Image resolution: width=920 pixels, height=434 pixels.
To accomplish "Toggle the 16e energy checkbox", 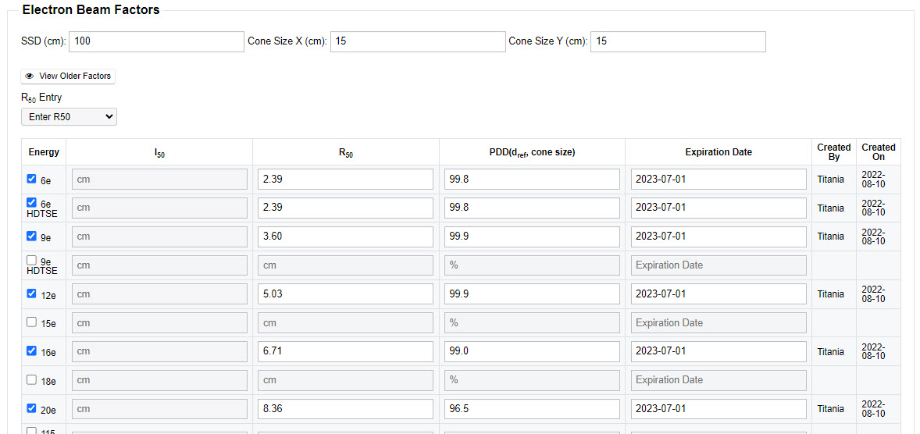I will pyautogui.click(x=32, y=350).
